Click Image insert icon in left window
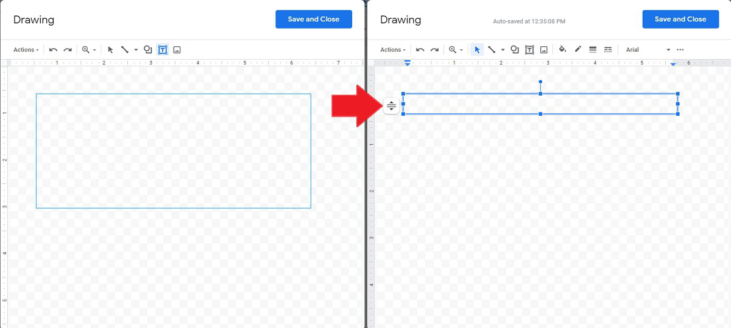The image size is (731, 328). tap(177, 50)
